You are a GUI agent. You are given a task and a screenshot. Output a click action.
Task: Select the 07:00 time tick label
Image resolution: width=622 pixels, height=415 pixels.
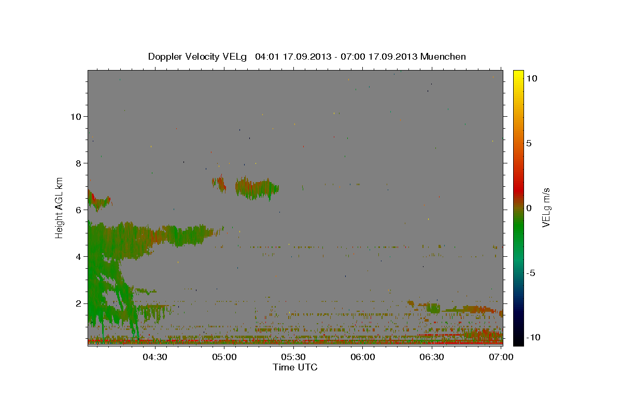pyautogui.click(x=501, y=357)
